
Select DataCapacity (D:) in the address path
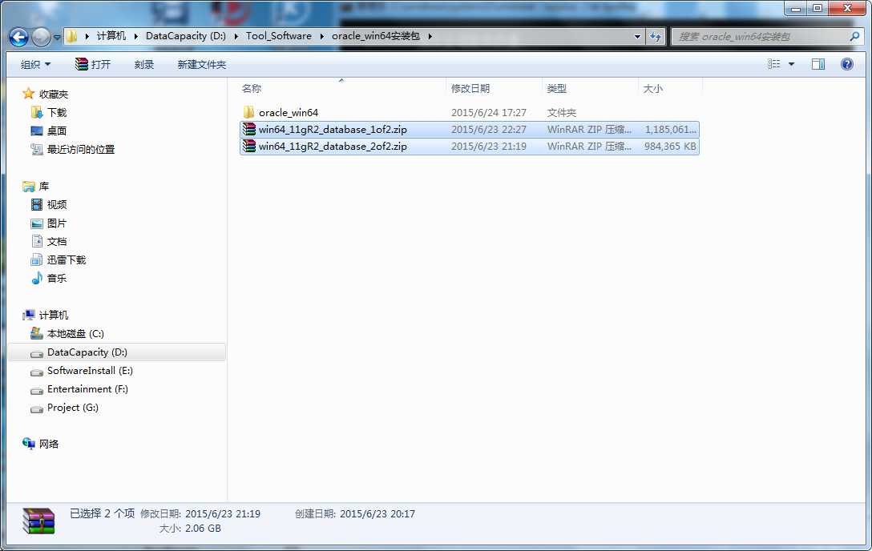pos(186,35)
